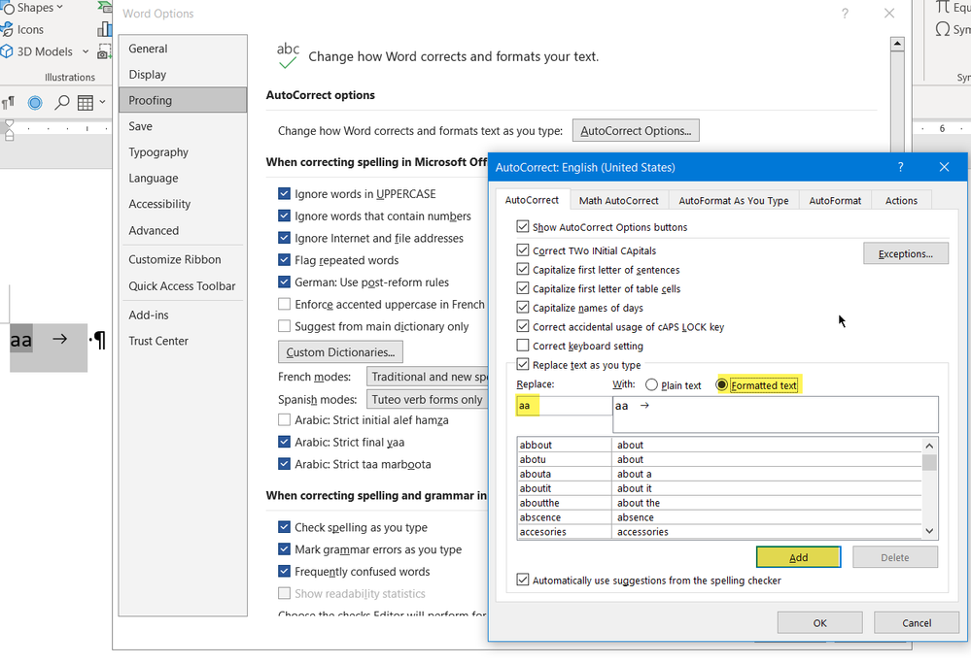The height and width of the screenshot is (664, 971).
Task: Open the Spanish modes dropdown
Action: point(428,399)
